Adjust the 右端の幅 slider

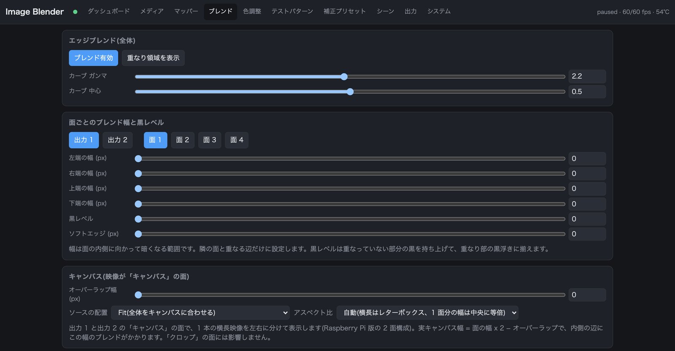click(x=350, y=174)
